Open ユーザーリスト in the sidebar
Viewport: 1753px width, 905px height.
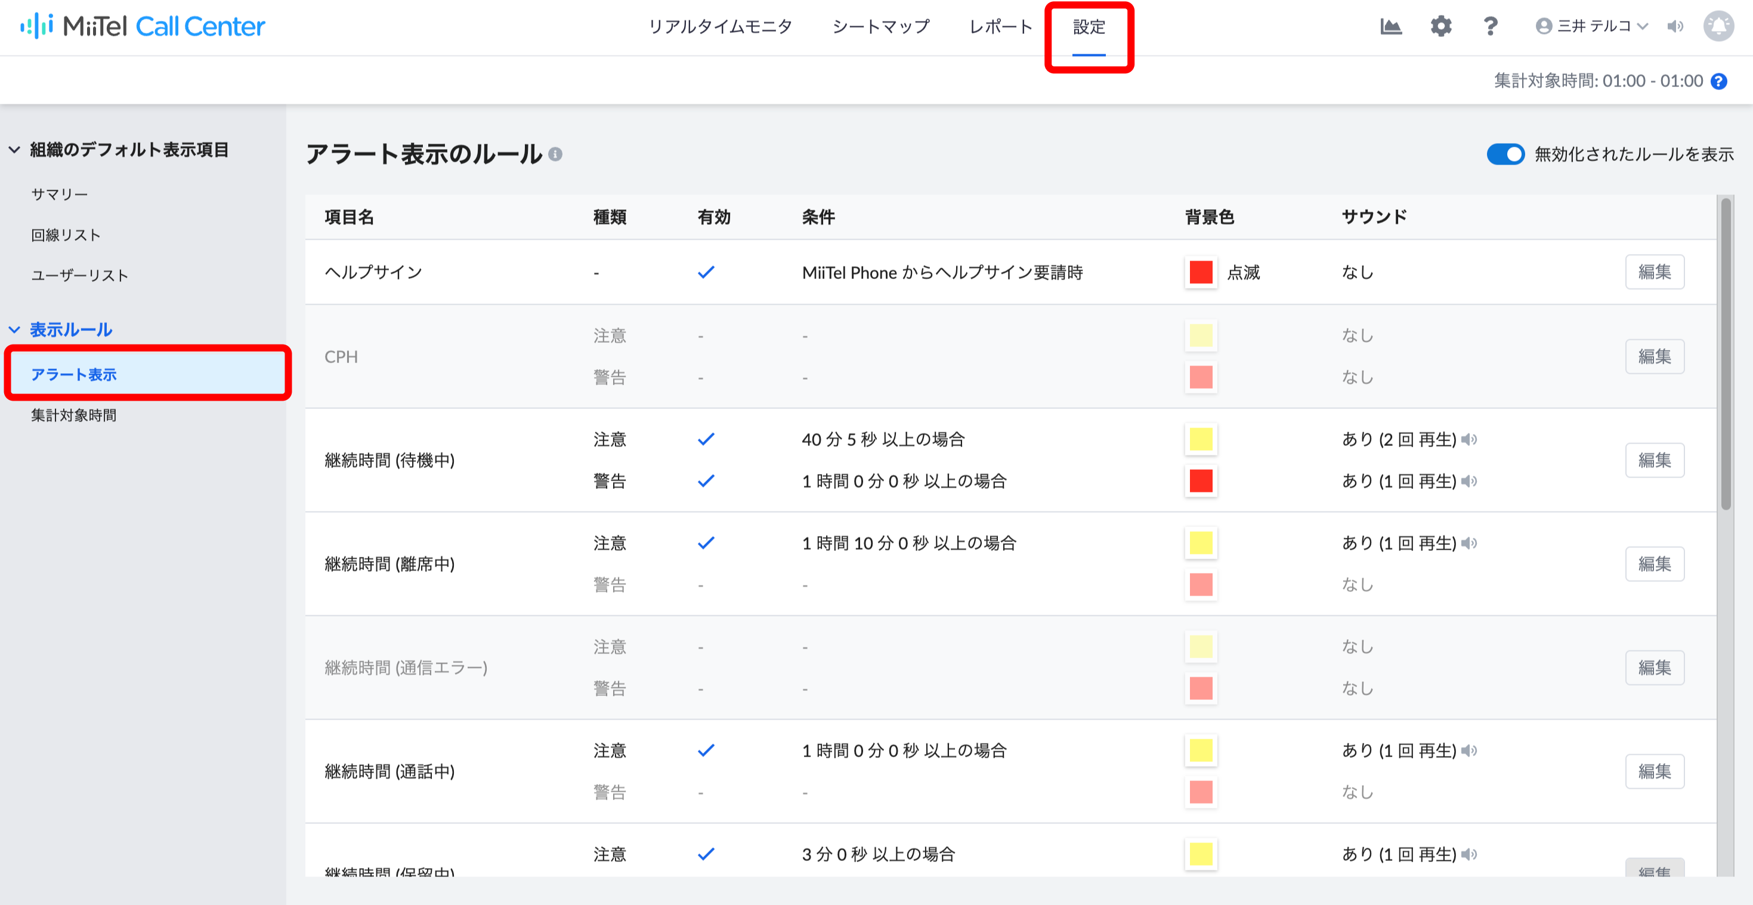(79, 275)
